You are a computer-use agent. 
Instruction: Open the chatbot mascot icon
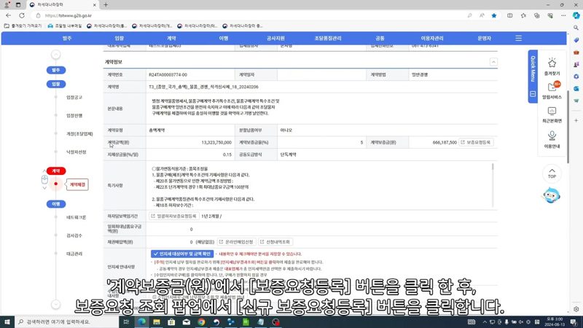(551, 195)
